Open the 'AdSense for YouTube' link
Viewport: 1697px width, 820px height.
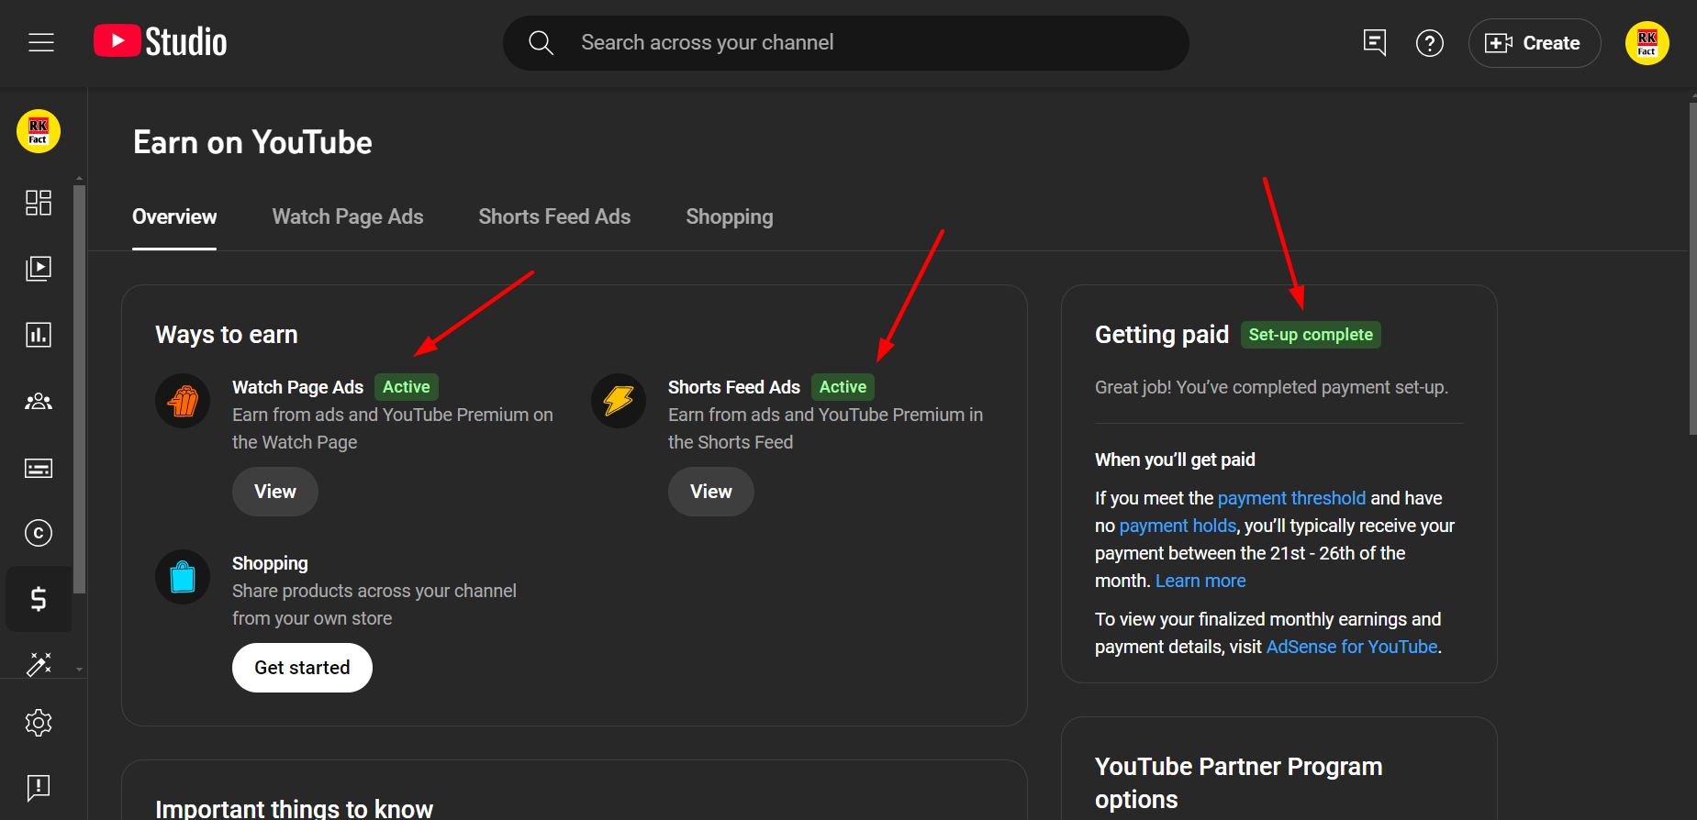pyautogui.click(x=1352, y=647)
